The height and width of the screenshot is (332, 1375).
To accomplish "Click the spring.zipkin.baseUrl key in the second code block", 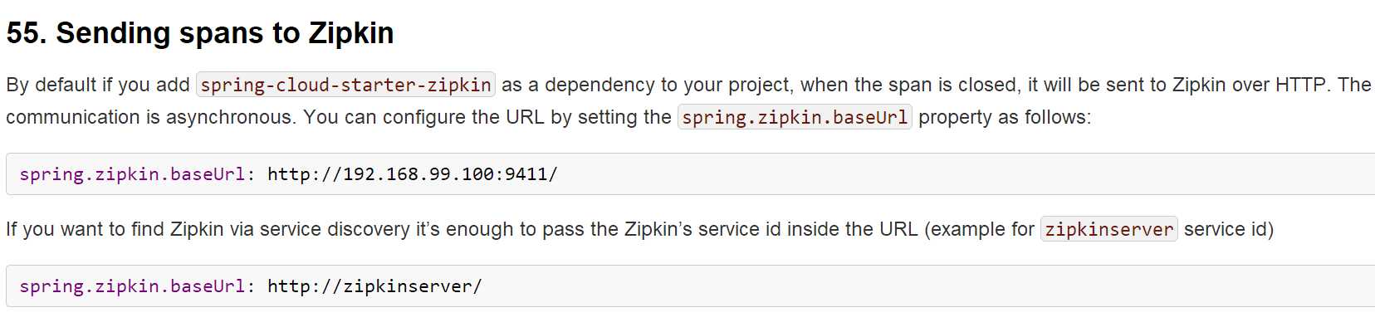I will click(132, 286).
